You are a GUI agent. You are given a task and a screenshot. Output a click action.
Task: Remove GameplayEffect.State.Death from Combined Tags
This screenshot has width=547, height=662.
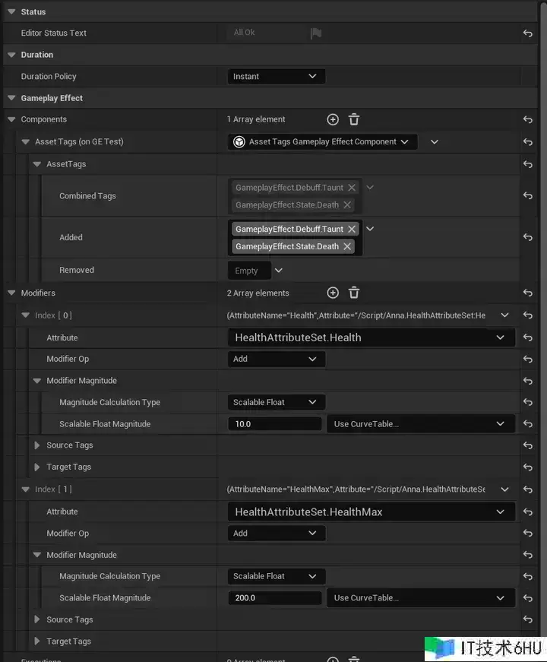coord(347,204)
